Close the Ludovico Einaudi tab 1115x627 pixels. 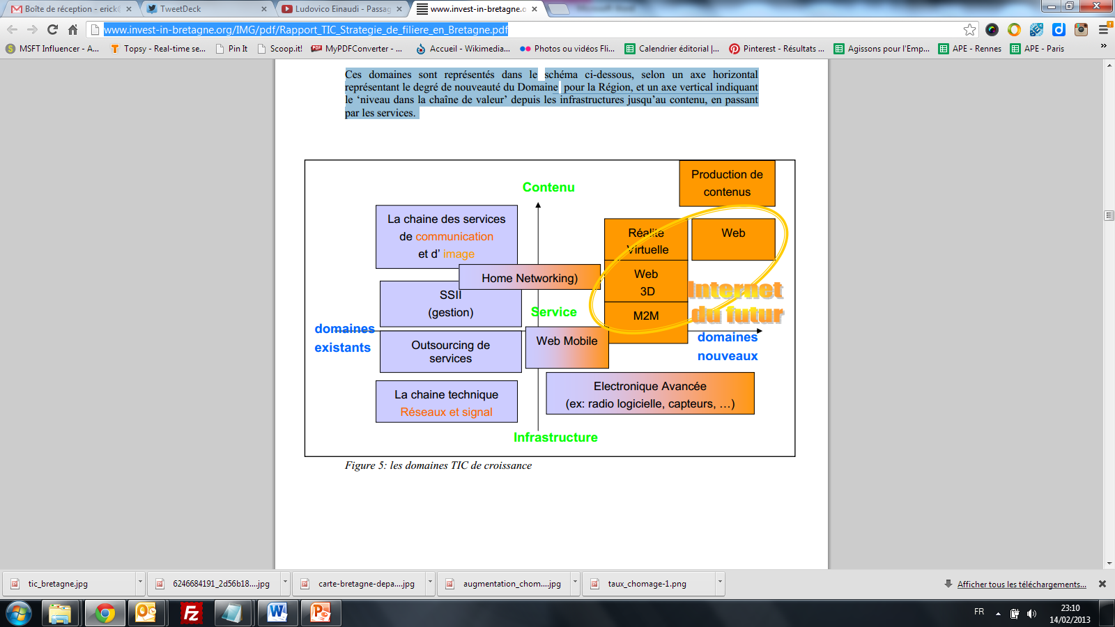click(399, 9)
